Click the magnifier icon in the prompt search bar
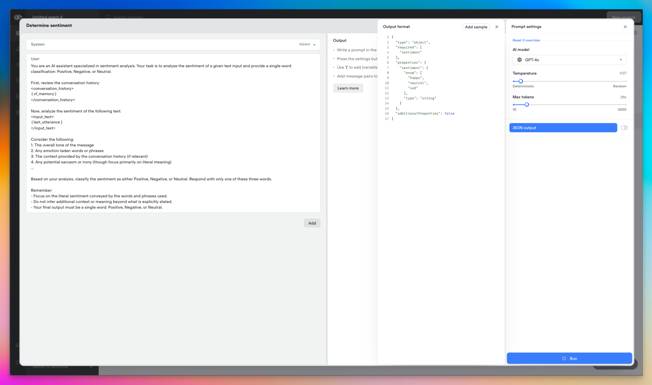Image resolution: width=652 pixels, height=385 pixels. pos(108,17)
